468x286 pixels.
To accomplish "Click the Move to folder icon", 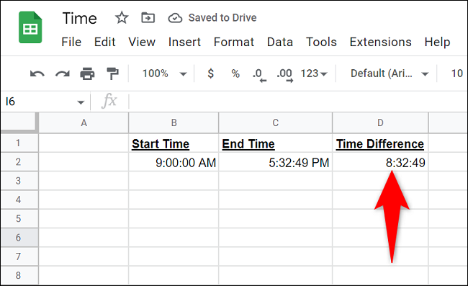I will [148, 18].
